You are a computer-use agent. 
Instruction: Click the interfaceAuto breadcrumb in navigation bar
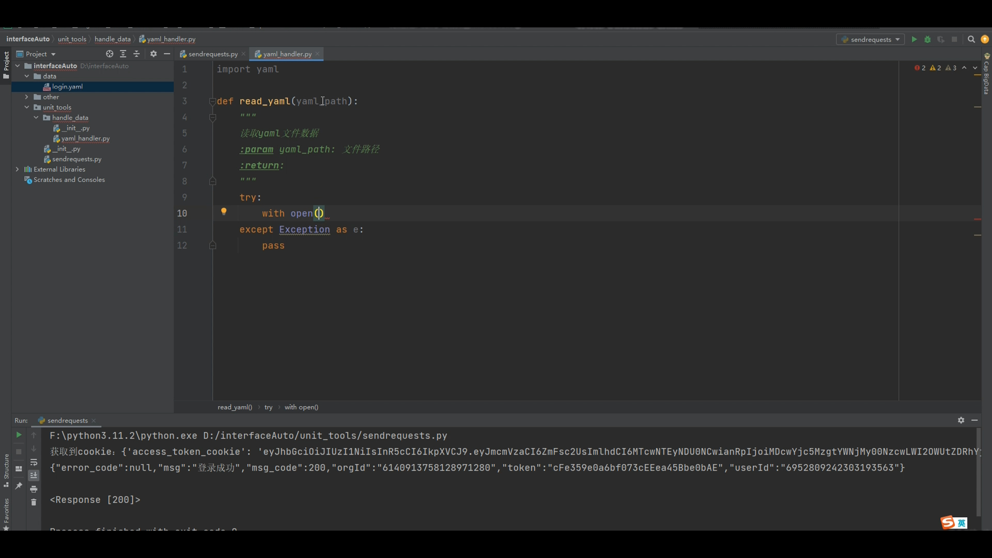(28, 39)
